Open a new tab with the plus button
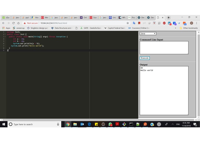Screen dimensions: 200x142 169,18
